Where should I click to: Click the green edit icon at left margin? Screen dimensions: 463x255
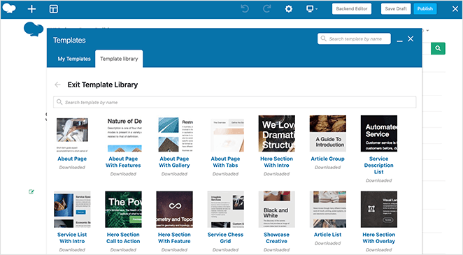click(31, 192)
